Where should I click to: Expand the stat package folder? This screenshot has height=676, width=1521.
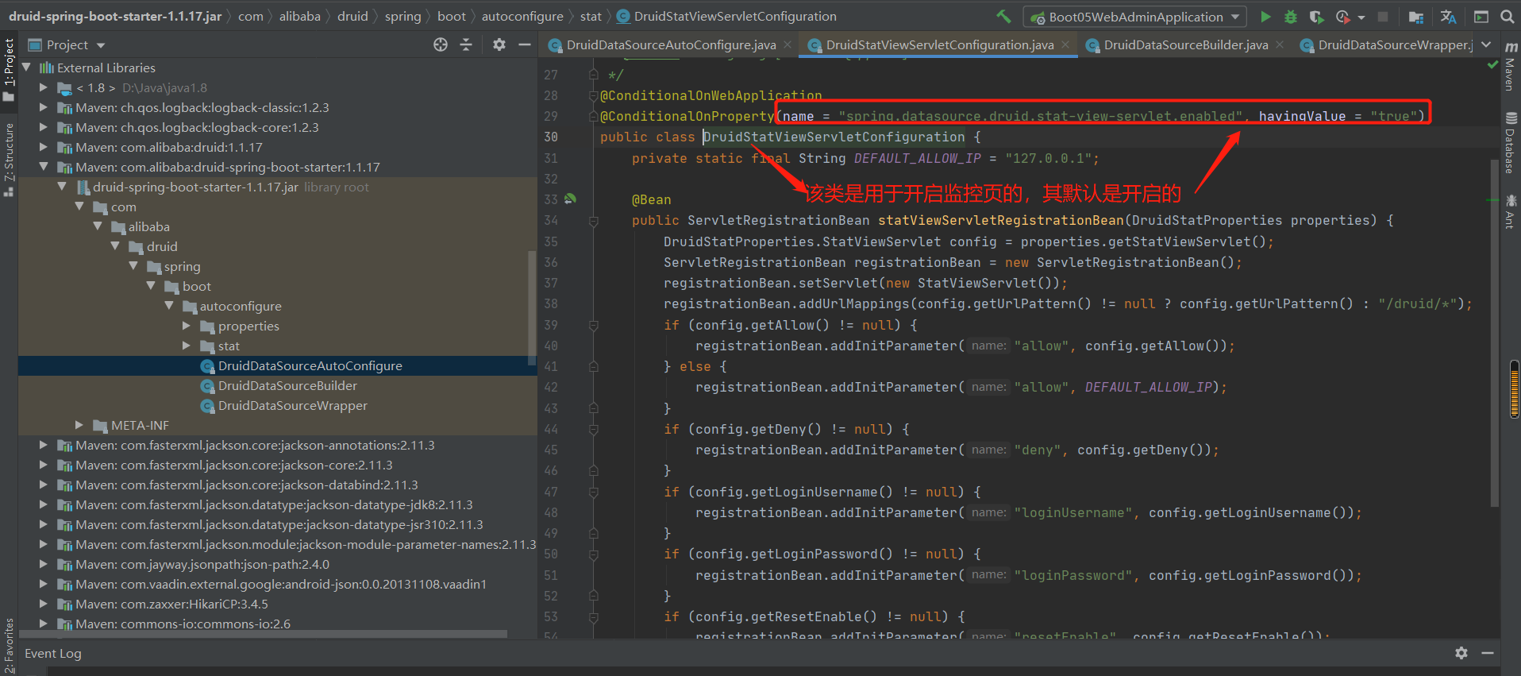187,346
